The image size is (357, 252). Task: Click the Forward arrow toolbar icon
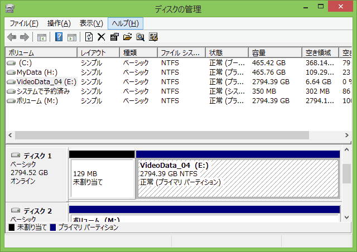pos(24,37)
